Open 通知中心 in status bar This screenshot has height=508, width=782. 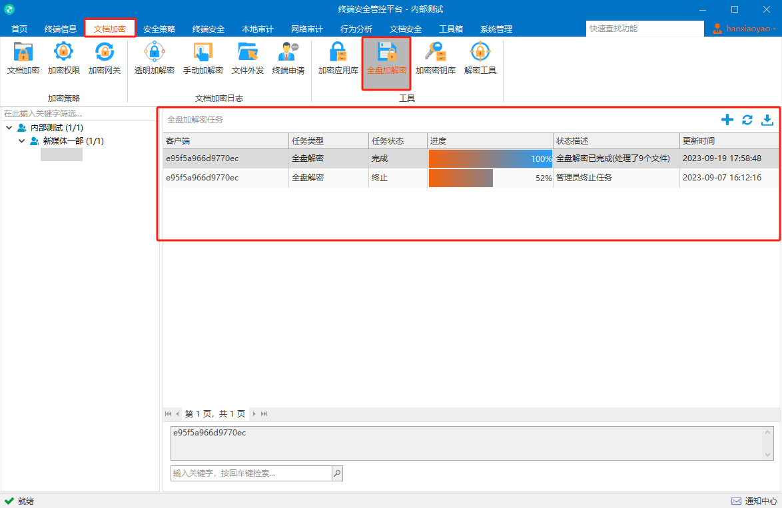click(754, 501)
